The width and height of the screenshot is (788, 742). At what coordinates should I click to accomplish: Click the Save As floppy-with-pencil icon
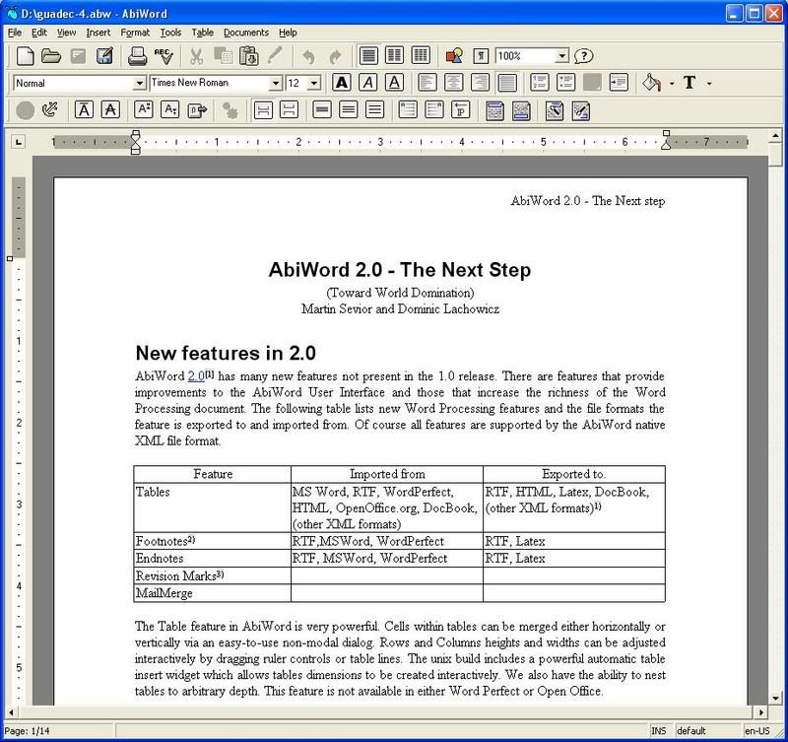[x=104, y=56]
